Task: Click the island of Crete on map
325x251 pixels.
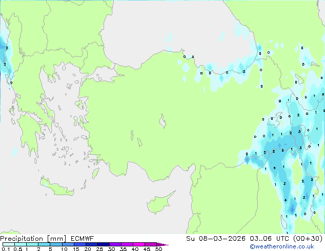Action: [x=58, y=189]
